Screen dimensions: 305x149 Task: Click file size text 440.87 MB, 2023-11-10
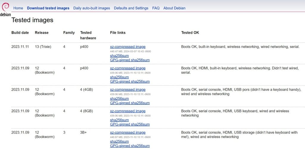[x=130, y=137]
